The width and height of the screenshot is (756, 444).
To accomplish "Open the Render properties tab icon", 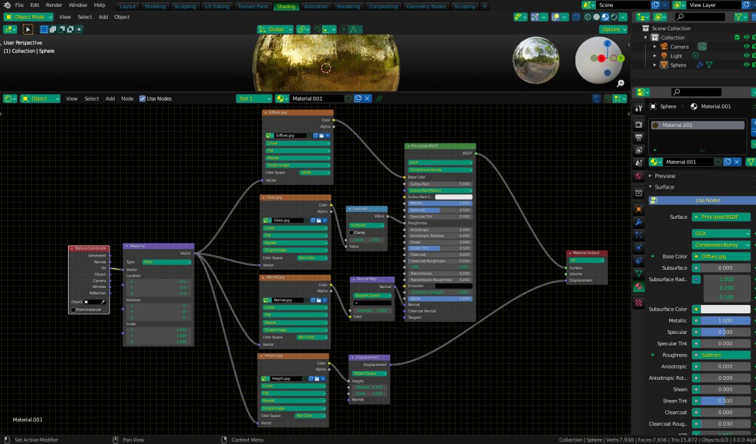I will tap(639, 125).
